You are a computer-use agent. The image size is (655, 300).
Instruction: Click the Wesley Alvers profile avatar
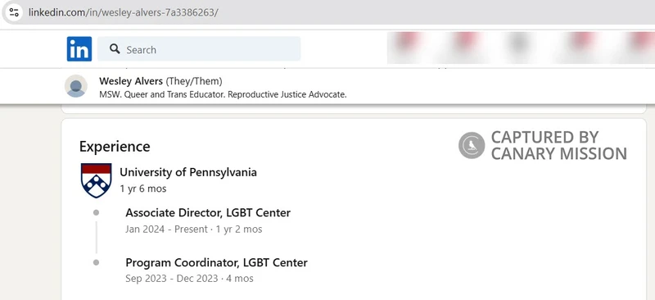tap(76, 86)
